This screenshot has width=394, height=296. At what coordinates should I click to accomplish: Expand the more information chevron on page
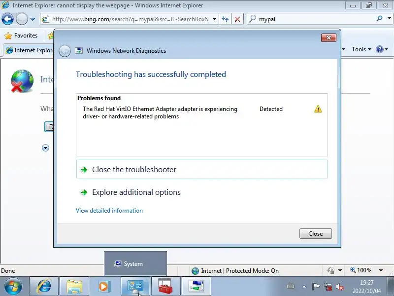click(x=45, y=148)
